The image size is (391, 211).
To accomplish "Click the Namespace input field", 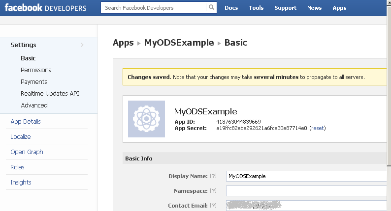I will pyautogui.click(x=306, y=191).
